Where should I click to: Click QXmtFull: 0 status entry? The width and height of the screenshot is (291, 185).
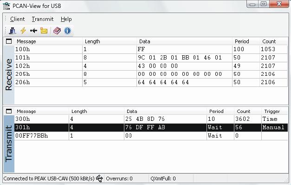[x=163, y=178]
